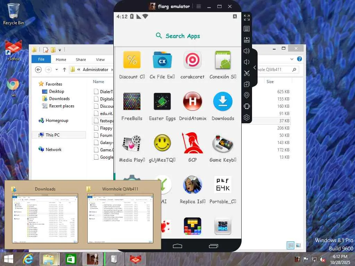Screen dimensions: 355x266
Task: Tap the Android recent apps button
Action: [213, 246]
